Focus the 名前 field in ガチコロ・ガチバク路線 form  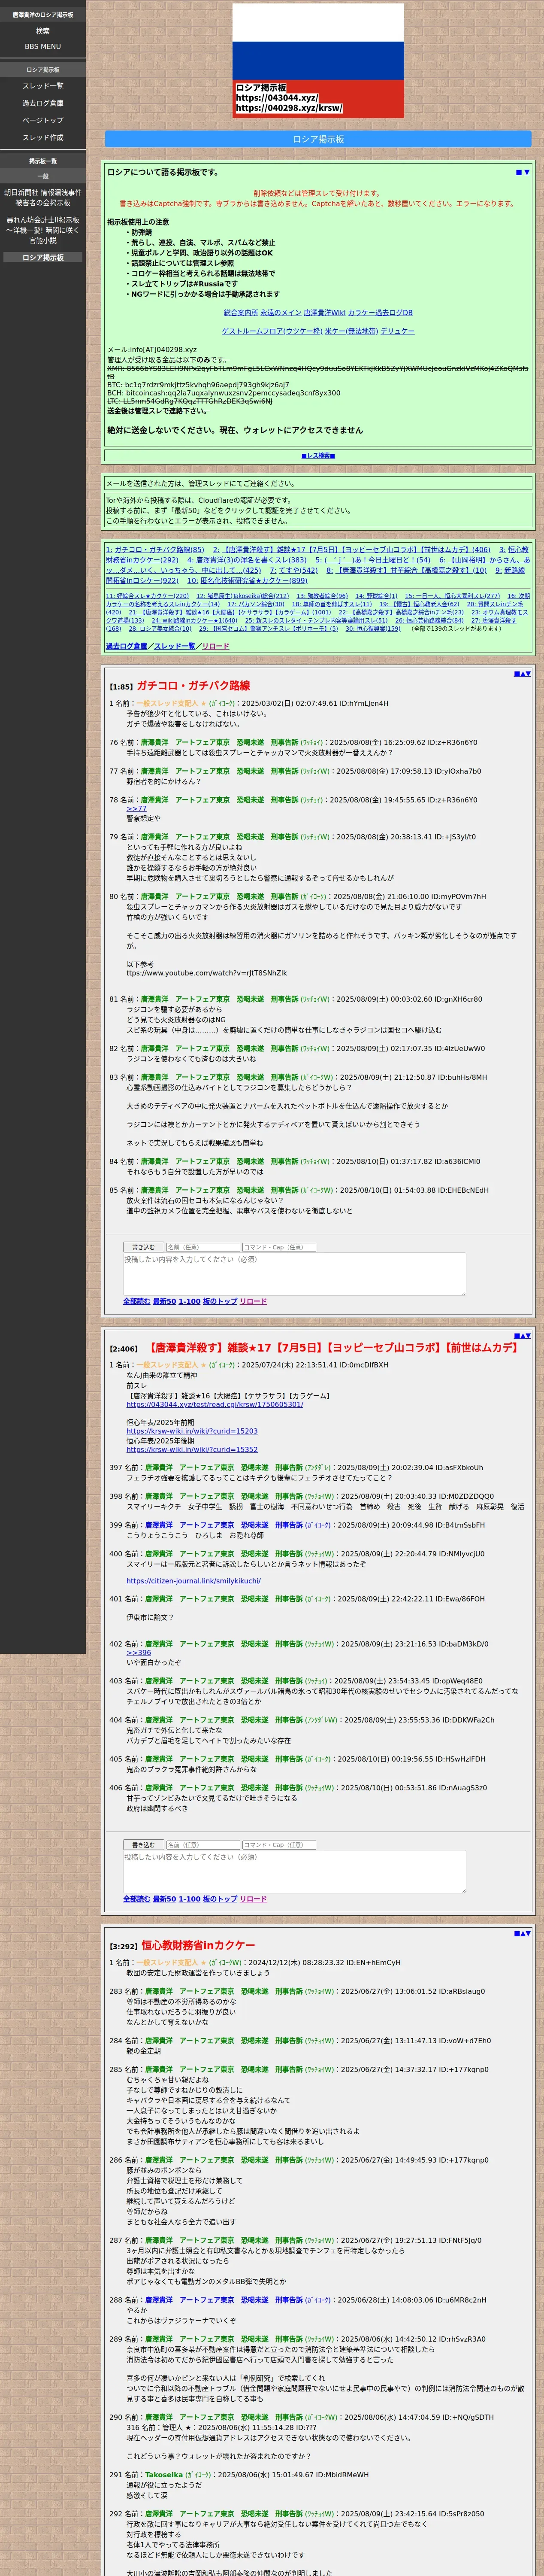(202, 1247)
